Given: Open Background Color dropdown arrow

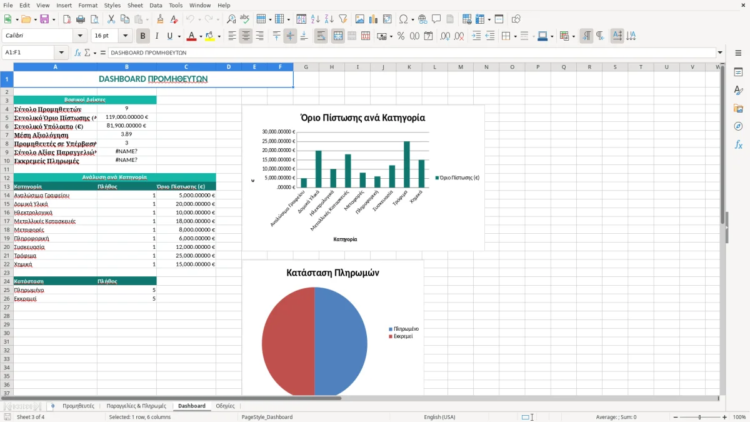Looking at the screenshot, I should click(219, 36).
